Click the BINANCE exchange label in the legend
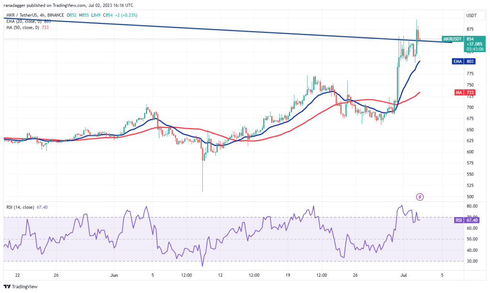This screenshot has height=293, width=490. 56,15
